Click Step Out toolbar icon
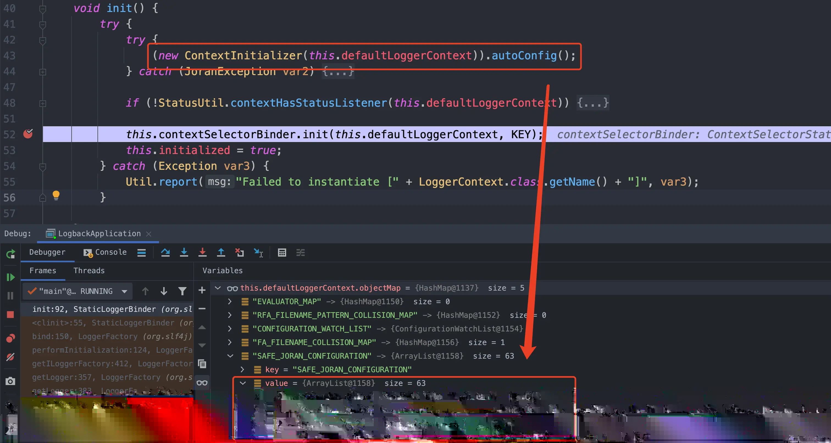Screen dimensions: 831x443 [x=221, y=252]
